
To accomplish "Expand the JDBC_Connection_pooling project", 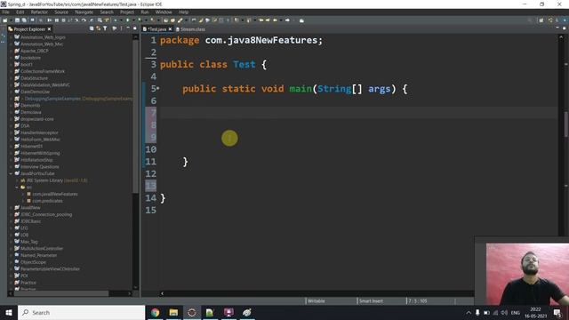I will [11, 214].
